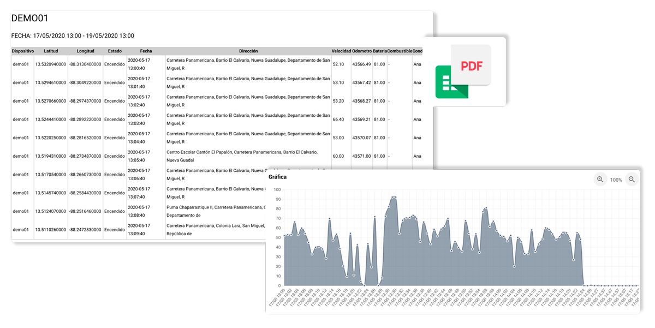Select longitude cell -88.2584430000

85,193
